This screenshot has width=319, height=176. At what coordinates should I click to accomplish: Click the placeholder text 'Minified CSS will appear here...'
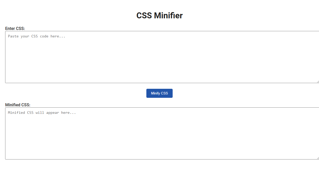(42, 113)
